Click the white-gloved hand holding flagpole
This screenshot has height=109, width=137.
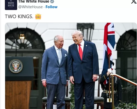click(110, 71)
